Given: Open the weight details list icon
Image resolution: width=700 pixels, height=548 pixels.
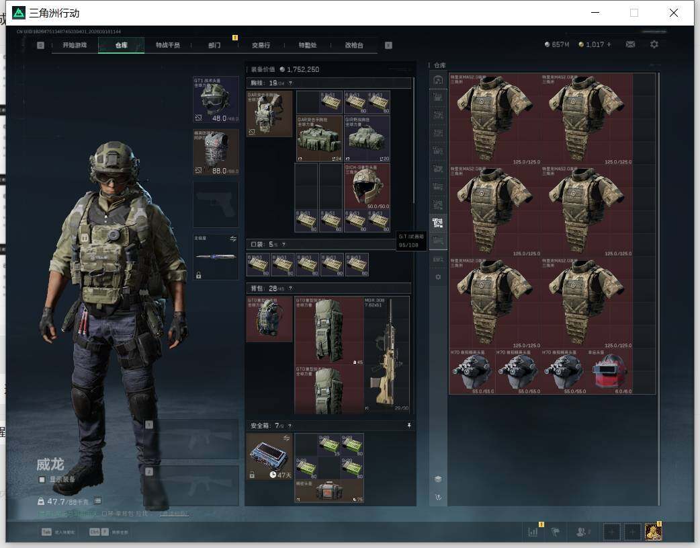Looking at the screenshot, I should 98,501.
